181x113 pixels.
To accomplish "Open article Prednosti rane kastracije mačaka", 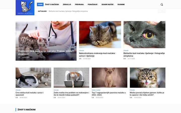I will pyautogui.click(x=46, y=52).
